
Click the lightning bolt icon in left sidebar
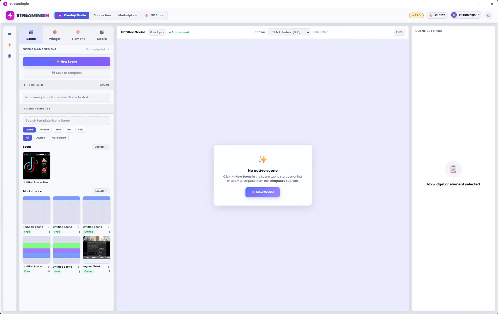tap(10, 45)
